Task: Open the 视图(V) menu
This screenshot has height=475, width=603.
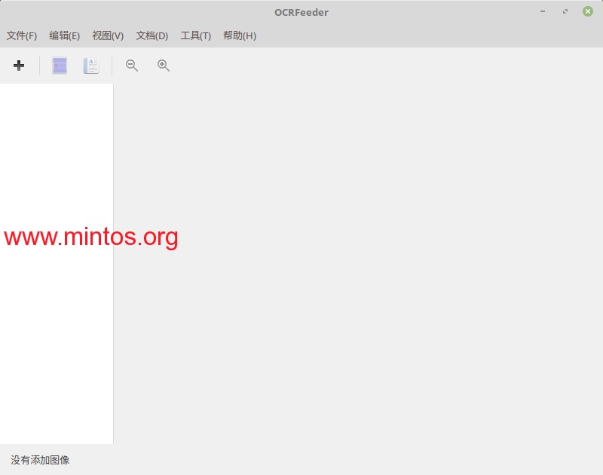Action: tap(108, 35)
